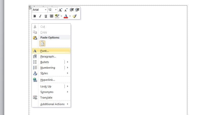The height and width of the screenshot is (115, 203).
Task: Click the Increase Indent icon
Action: (x=77, y=10)
